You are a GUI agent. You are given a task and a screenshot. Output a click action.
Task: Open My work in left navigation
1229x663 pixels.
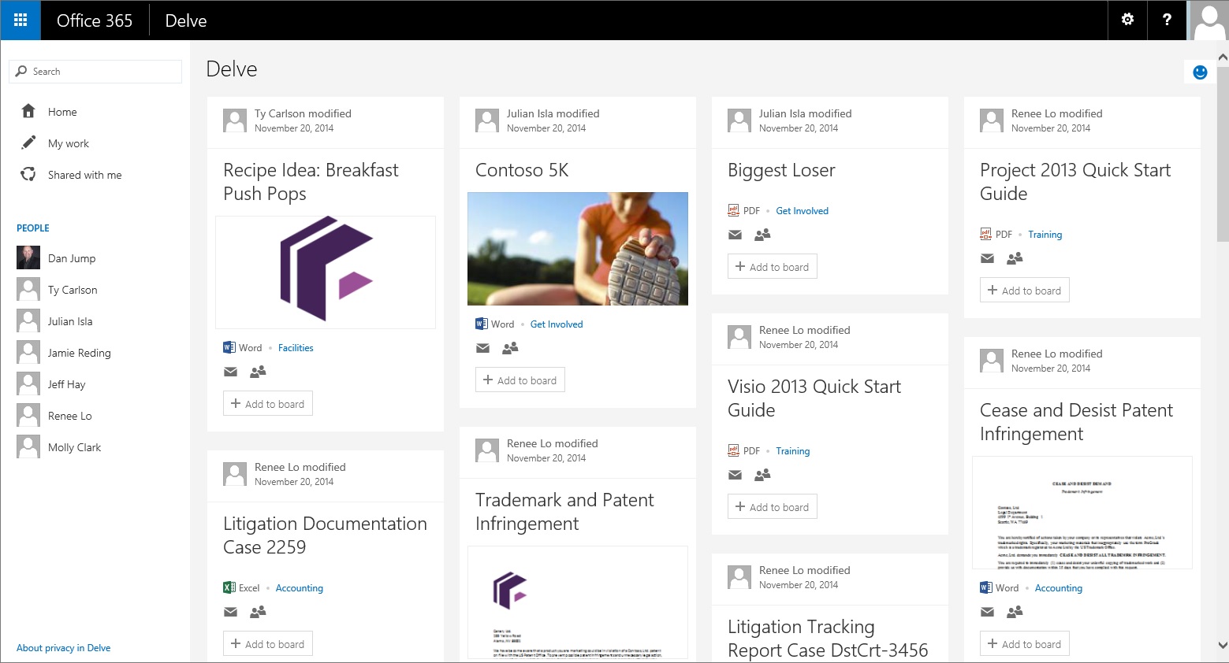point(69,143)
